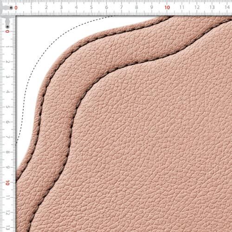232x232 pixels.
Task: Select the number 6 on vertical ruler
Action: pos(7,122)
